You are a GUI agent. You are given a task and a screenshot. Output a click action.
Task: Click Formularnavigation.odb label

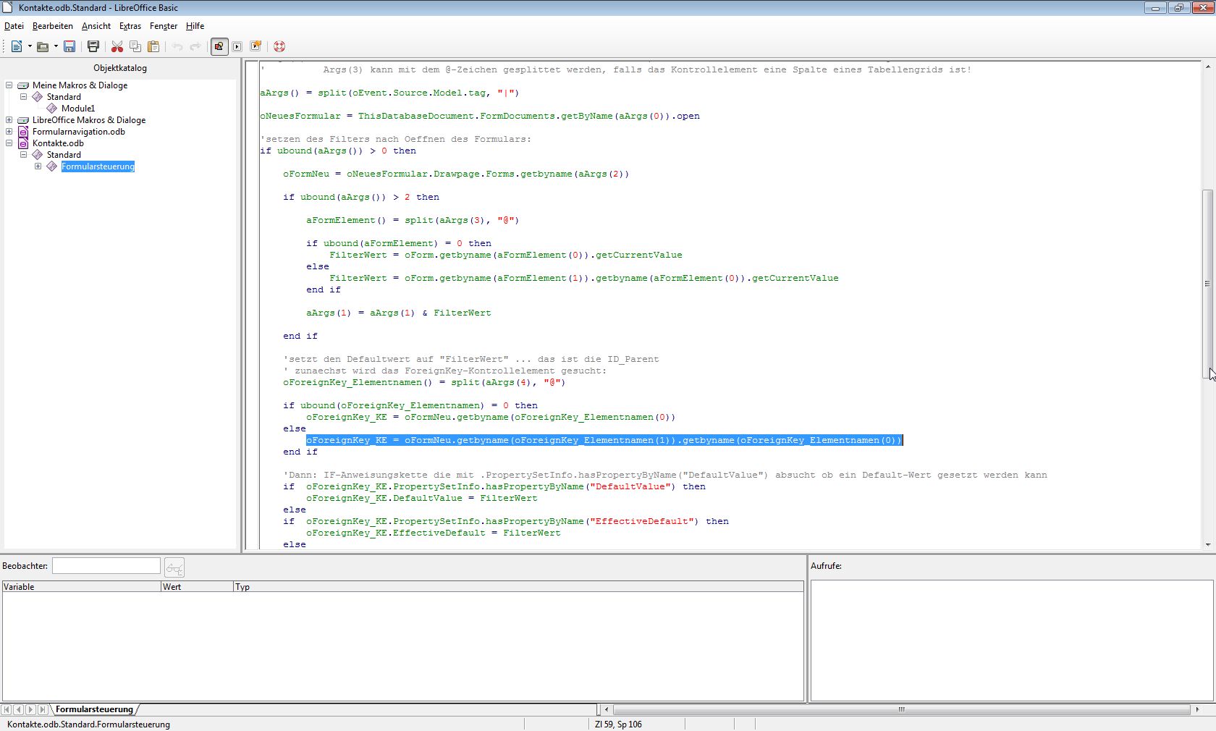click(79, 132)
